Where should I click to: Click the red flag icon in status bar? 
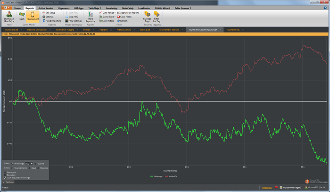[x=276, y=187]
